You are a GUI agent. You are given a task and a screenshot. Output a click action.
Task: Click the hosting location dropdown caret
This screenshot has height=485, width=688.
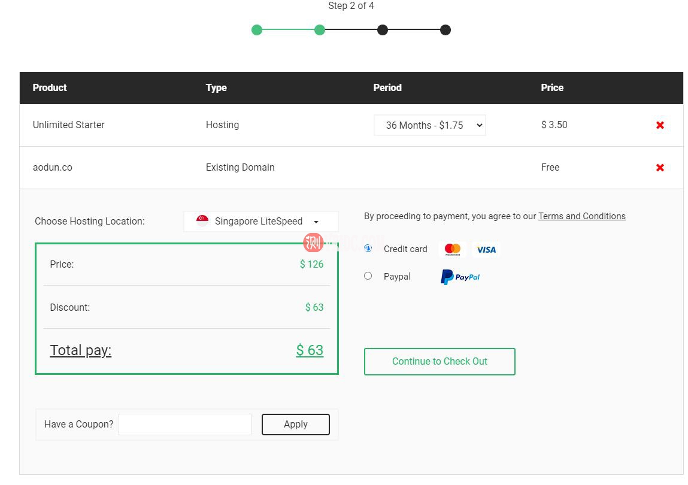point(316,222)
